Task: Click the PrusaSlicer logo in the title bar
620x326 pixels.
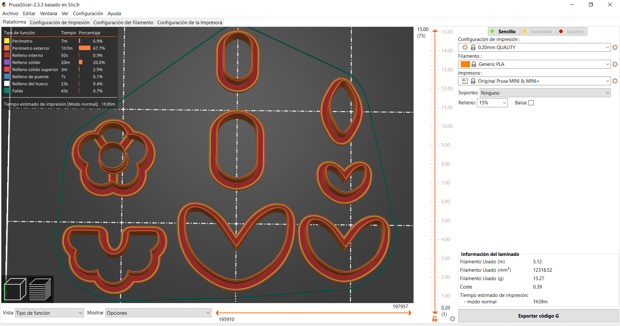Action: click(4, 5)
